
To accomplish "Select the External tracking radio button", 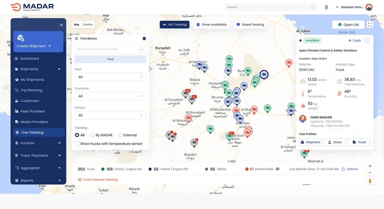I will tap(120, 135).
